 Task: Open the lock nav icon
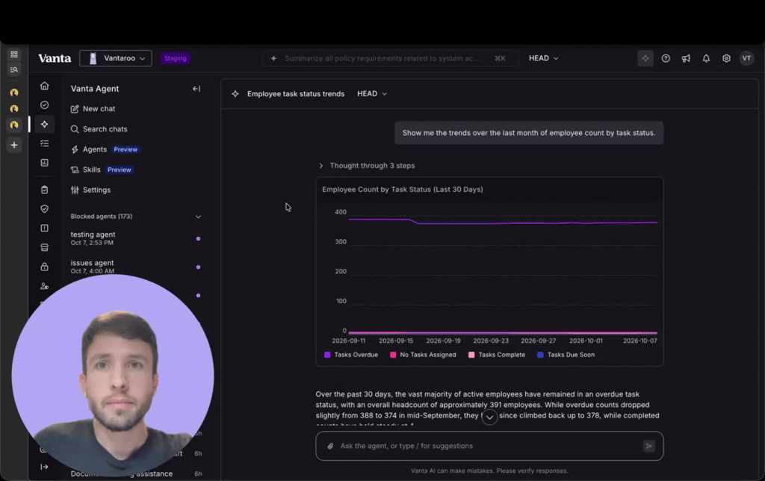coord(44,267)
